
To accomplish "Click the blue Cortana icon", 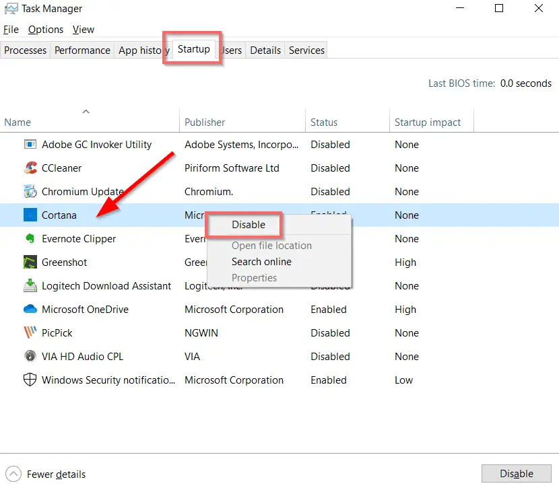I will [x=30, y=215].
